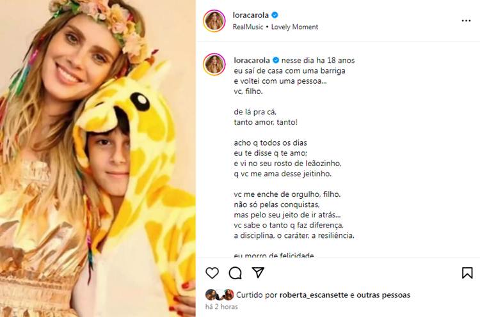
Task: Open the roberta_escansette profile link
Action: [x=313, y=295]
